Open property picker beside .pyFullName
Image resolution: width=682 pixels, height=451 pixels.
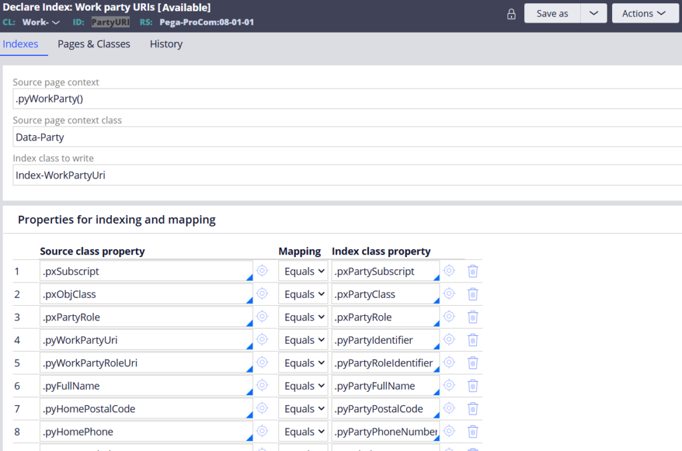tap(262, 386)
